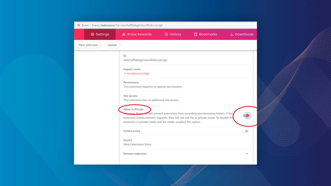
Task: Click the Pack extension button
Action: [x=88, y=45]
